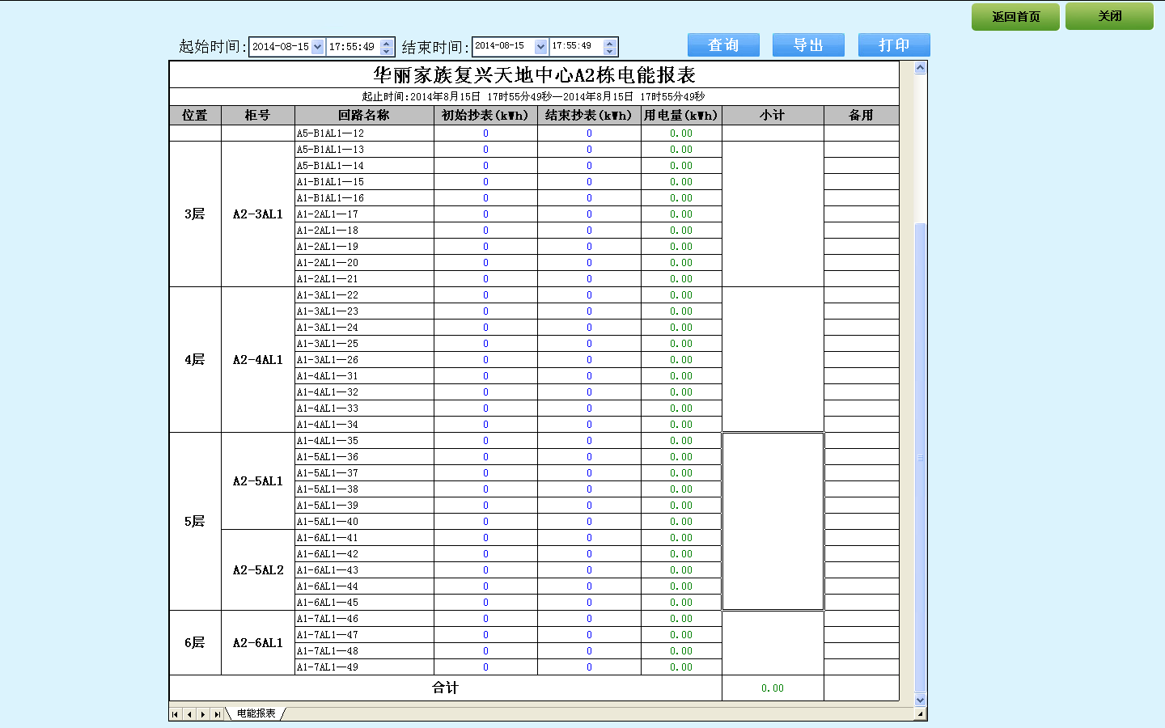Click end date field 2014-08-15
Viewport: 1165px width, 728px height.
point(503,47)
